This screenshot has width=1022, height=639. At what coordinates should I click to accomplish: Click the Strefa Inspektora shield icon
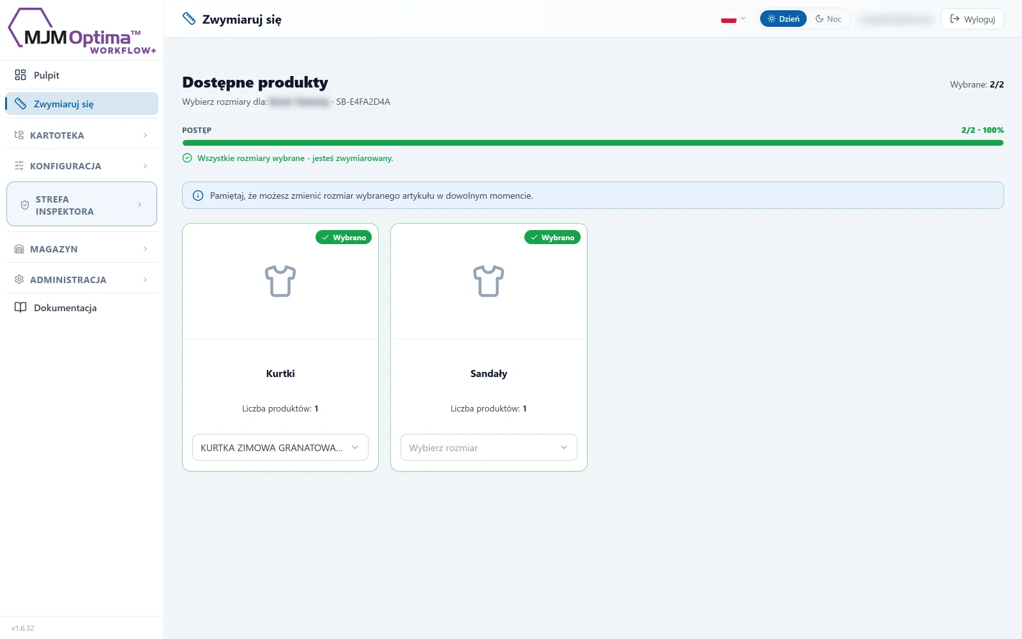[25, 205]
